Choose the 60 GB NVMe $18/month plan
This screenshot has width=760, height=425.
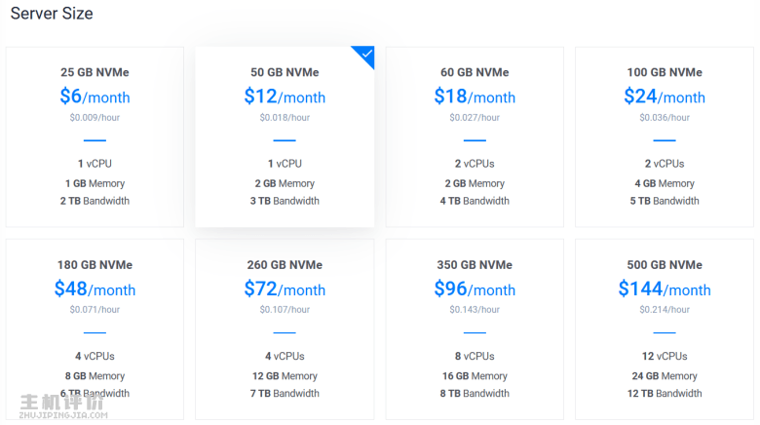[475, 136]
